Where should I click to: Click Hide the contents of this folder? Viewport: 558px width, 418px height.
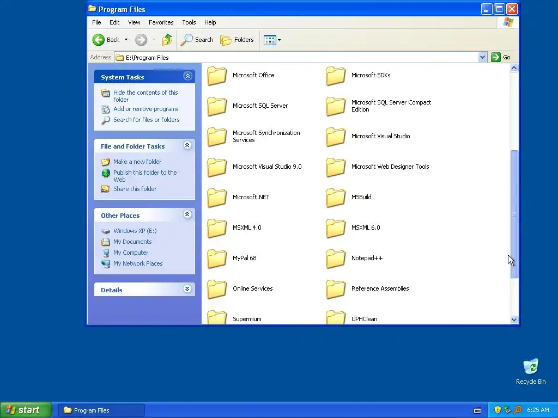pyautogui.click(x=145, y=96)
